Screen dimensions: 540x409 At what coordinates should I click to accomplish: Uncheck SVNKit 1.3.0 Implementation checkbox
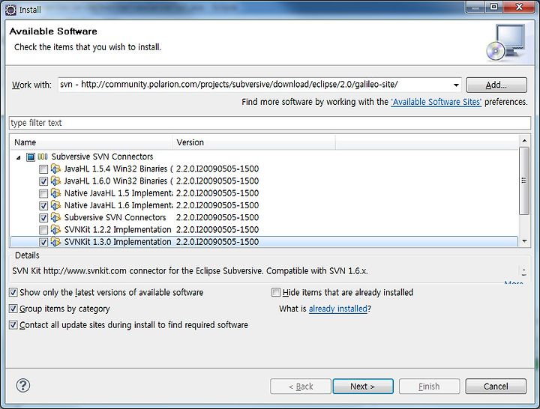point(43,242)
